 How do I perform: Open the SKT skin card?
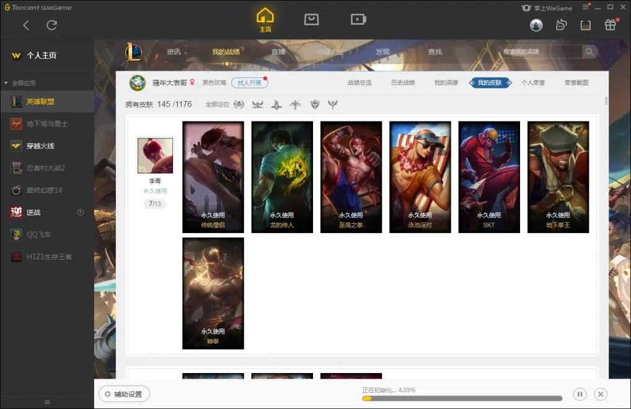pyautogui.click(x=489, y=177)
